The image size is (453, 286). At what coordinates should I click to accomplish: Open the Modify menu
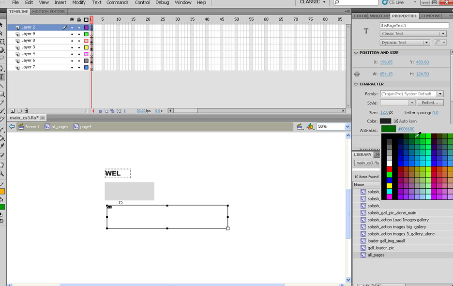click(x=79, y=2)
